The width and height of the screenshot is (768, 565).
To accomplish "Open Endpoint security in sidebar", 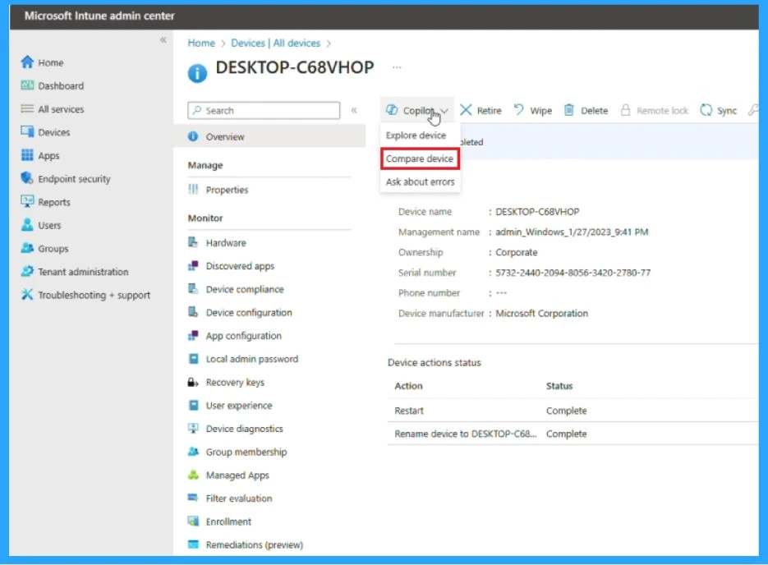I will (x=75, y=179).
